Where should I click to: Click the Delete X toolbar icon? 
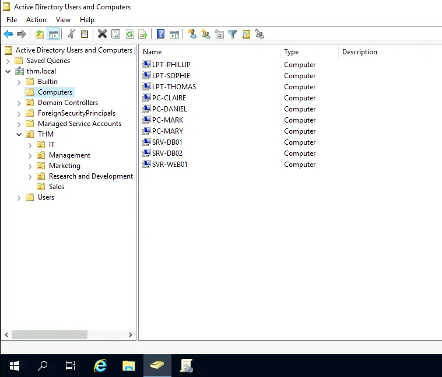click(x=102, y=34)
